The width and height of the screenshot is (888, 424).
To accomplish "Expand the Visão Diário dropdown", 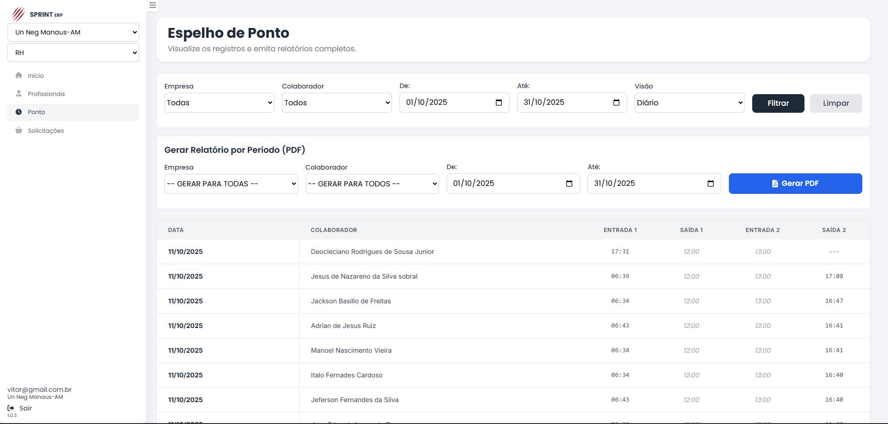I will tap(689, 103).
